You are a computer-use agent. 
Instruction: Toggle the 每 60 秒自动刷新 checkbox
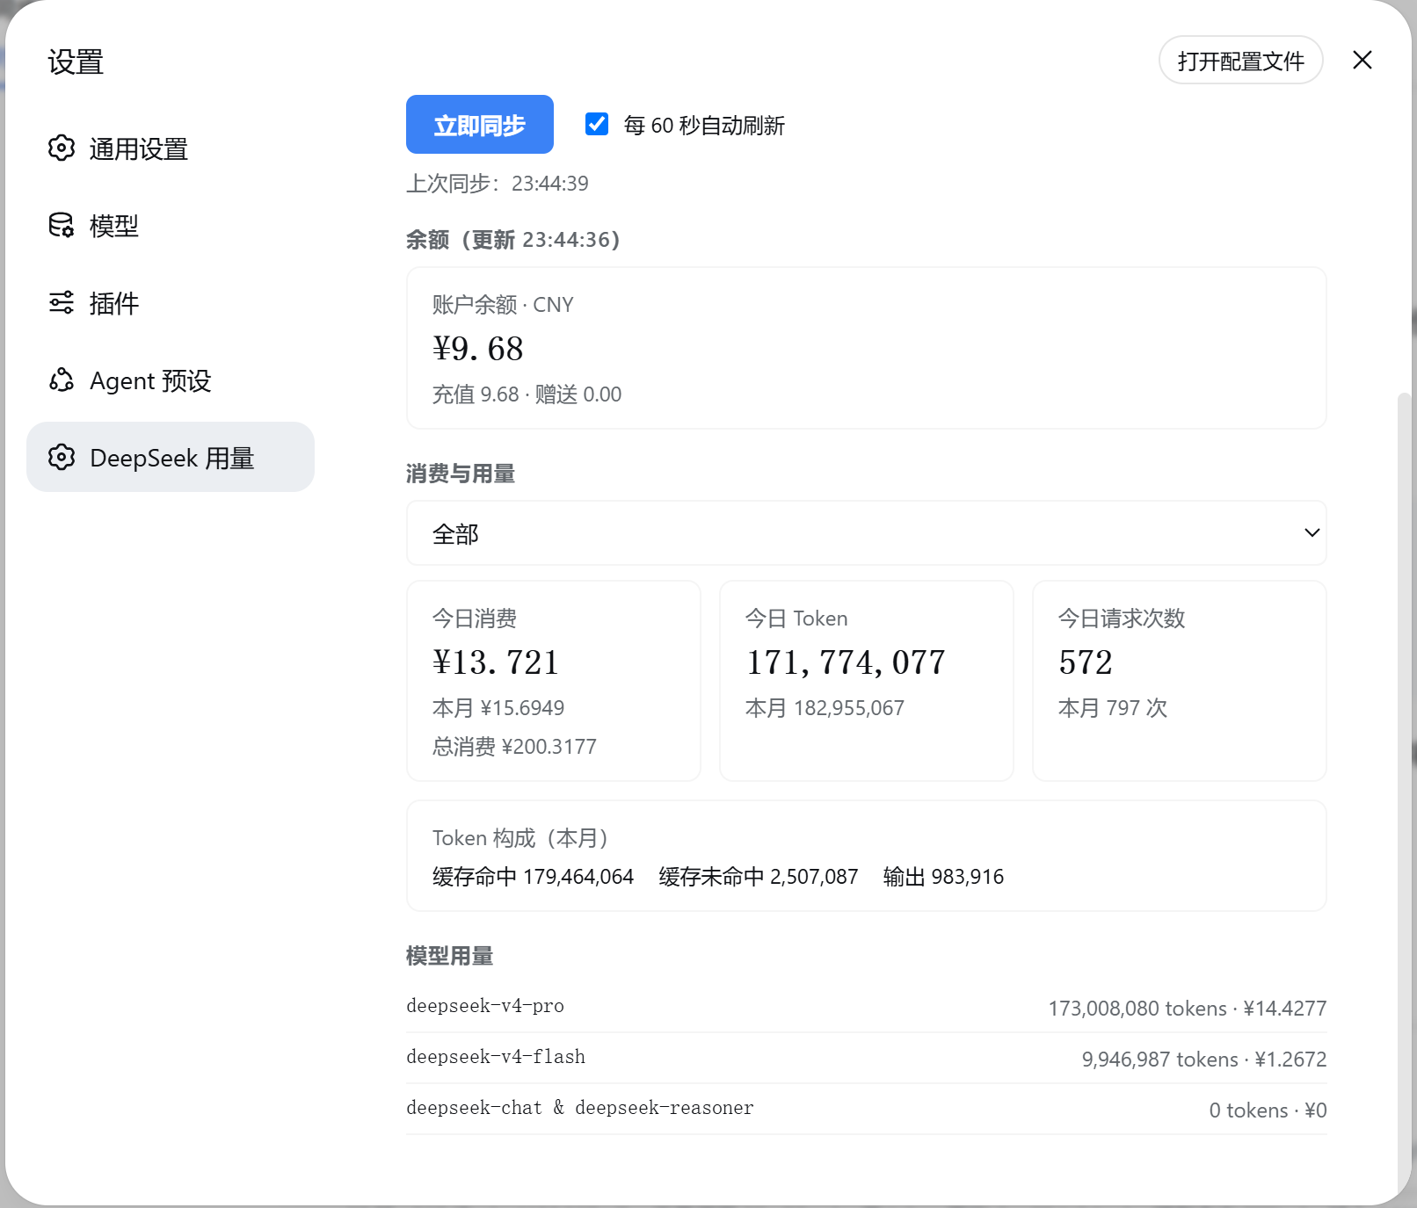pyautogui.click(x=597, y=124)
